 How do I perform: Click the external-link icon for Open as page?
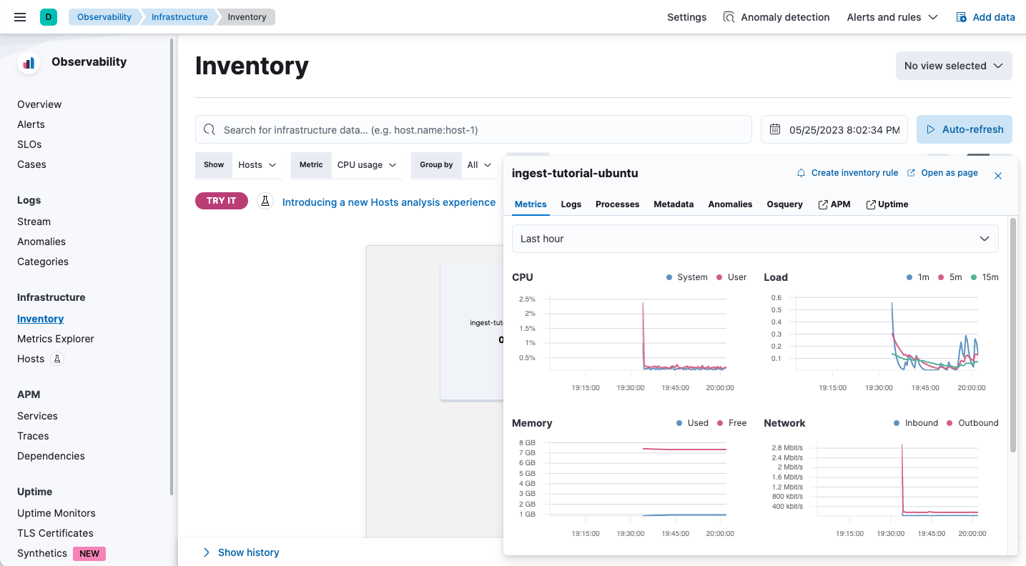[x=910, y=173]
